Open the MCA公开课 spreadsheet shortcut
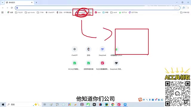This screenshot has height=107, width=191. pos(75,63)
